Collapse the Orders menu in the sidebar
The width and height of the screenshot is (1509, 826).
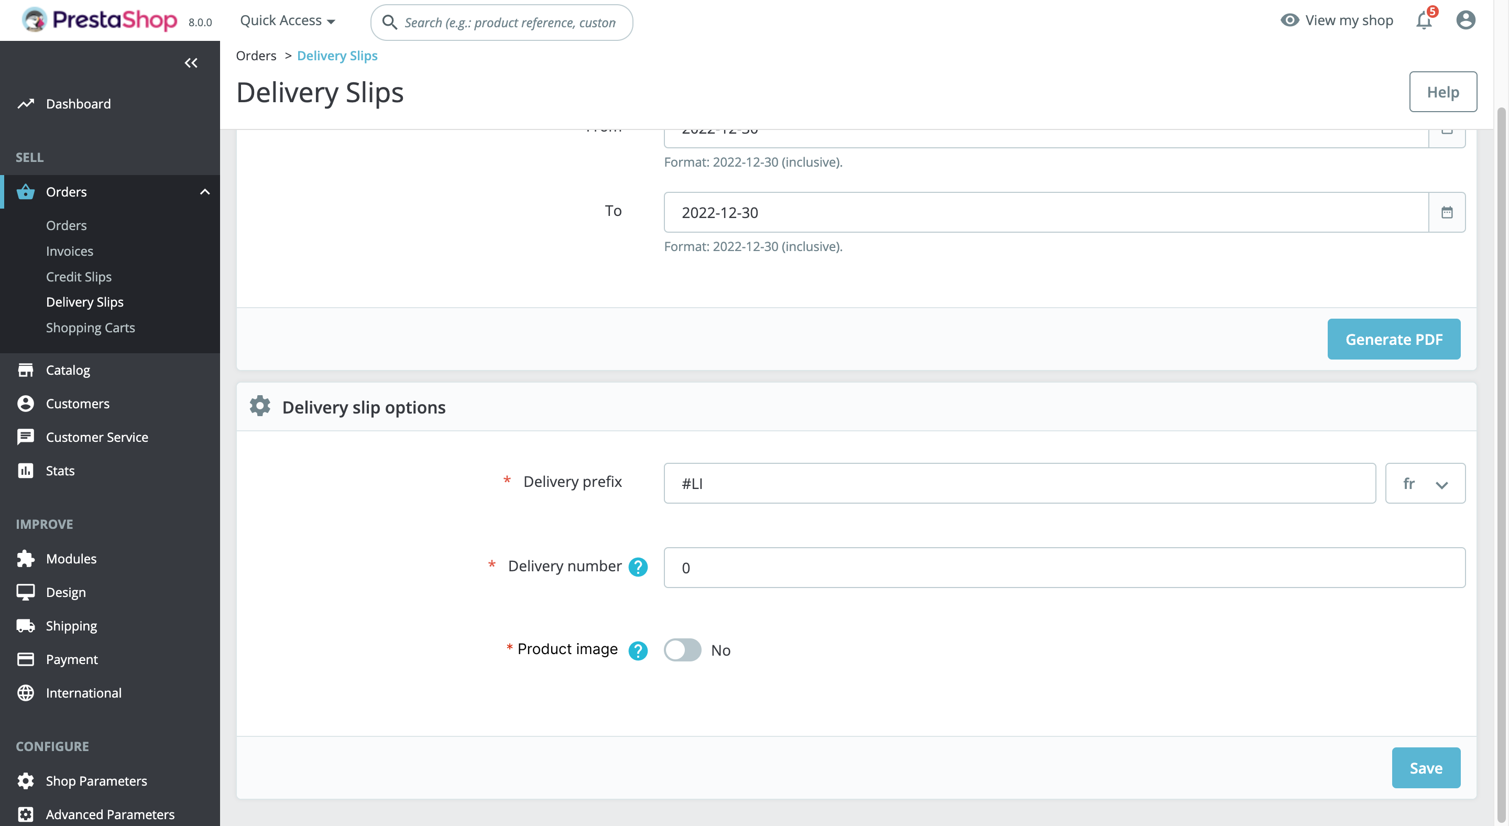[204, 191]
